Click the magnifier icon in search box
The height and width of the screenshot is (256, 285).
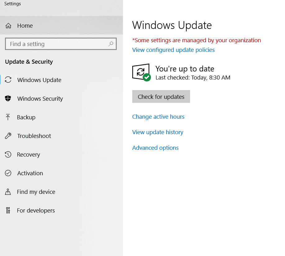pos(111,44)
